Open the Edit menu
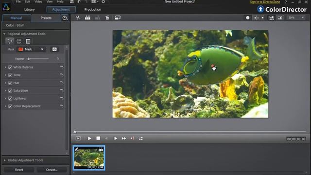The height and width of the screenshot is (175, 311). coord(28,1)
